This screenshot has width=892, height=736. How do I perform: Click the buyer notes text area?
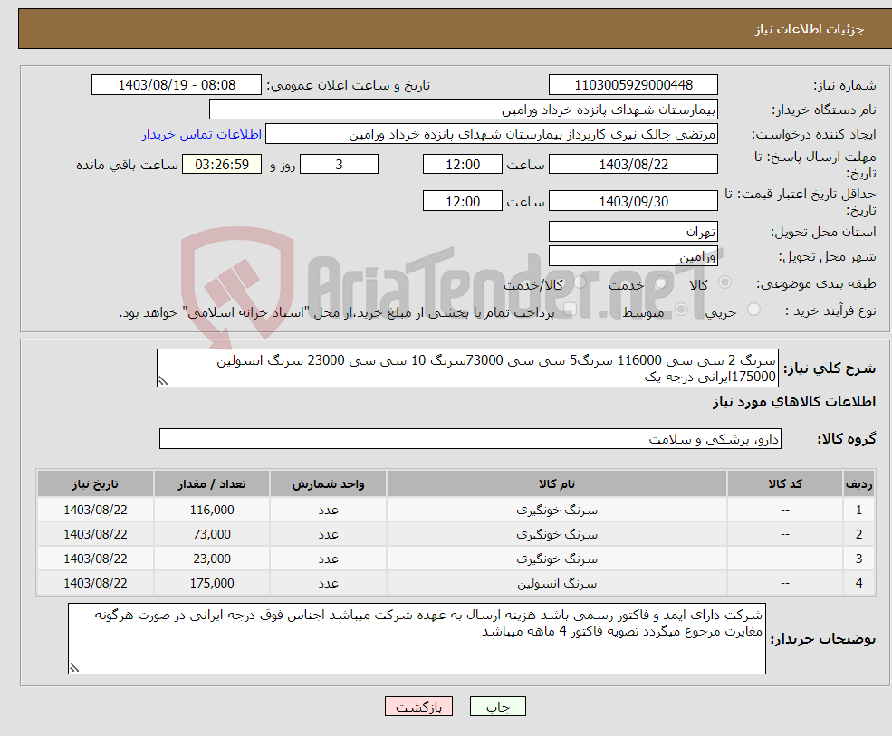[x=417, y=639]
